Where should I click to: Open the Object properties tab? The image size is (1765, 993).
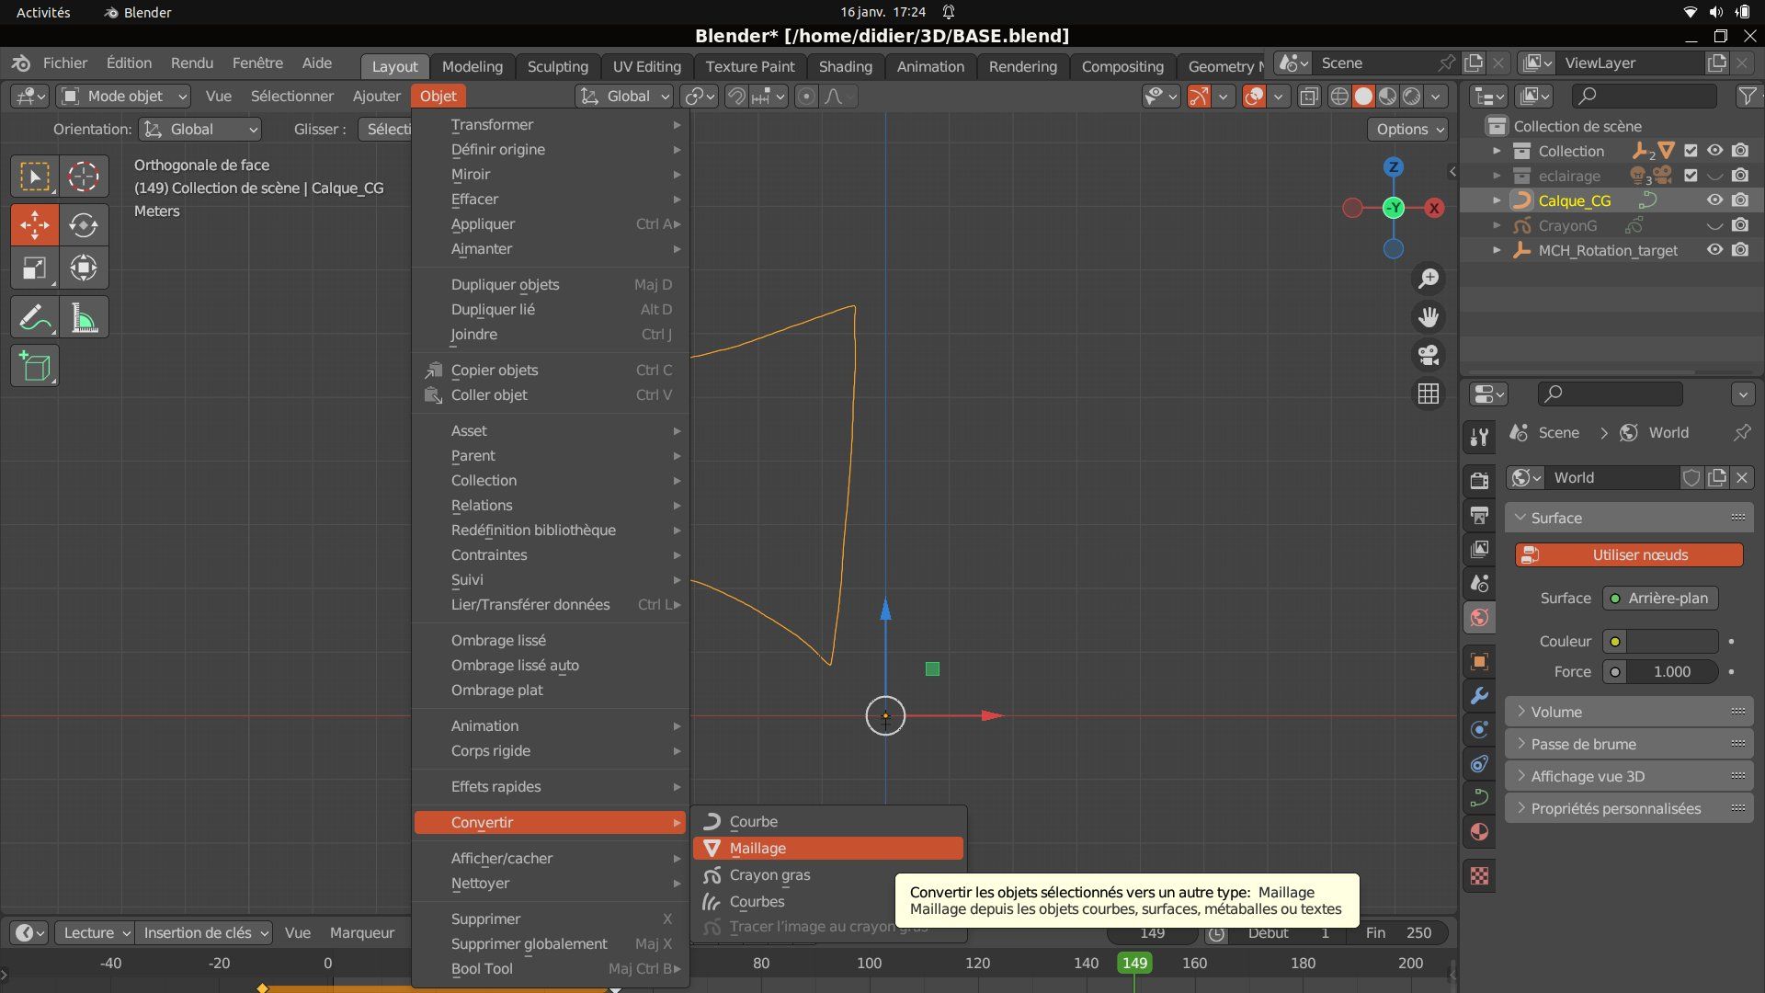(1479, 661)
